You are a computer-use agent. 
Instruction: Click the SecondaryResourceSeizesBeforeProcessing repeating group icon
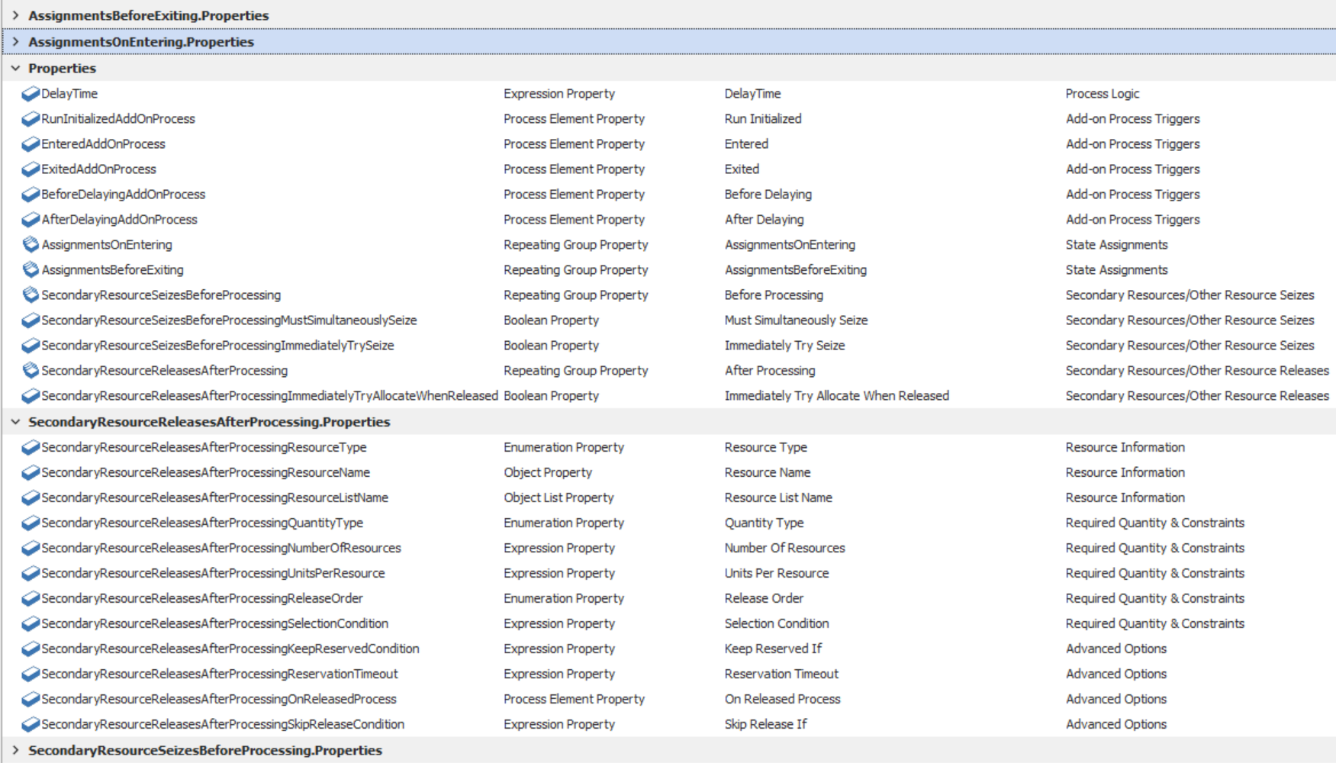tap(31, 295)
